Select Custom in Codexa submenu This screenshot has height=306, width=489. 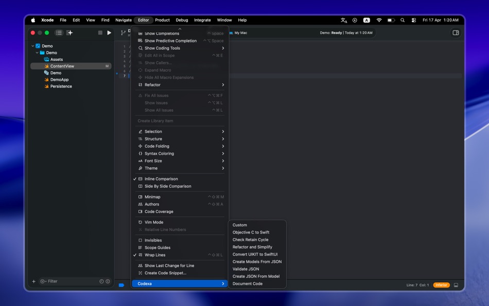click(257, 225)
